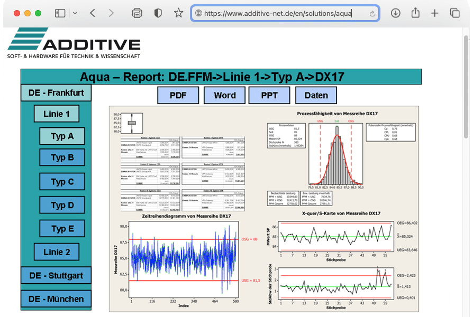The height and width of the screenshot is (317, 473).
Task: Click the vertical page scrollbar
Action: 466,87
